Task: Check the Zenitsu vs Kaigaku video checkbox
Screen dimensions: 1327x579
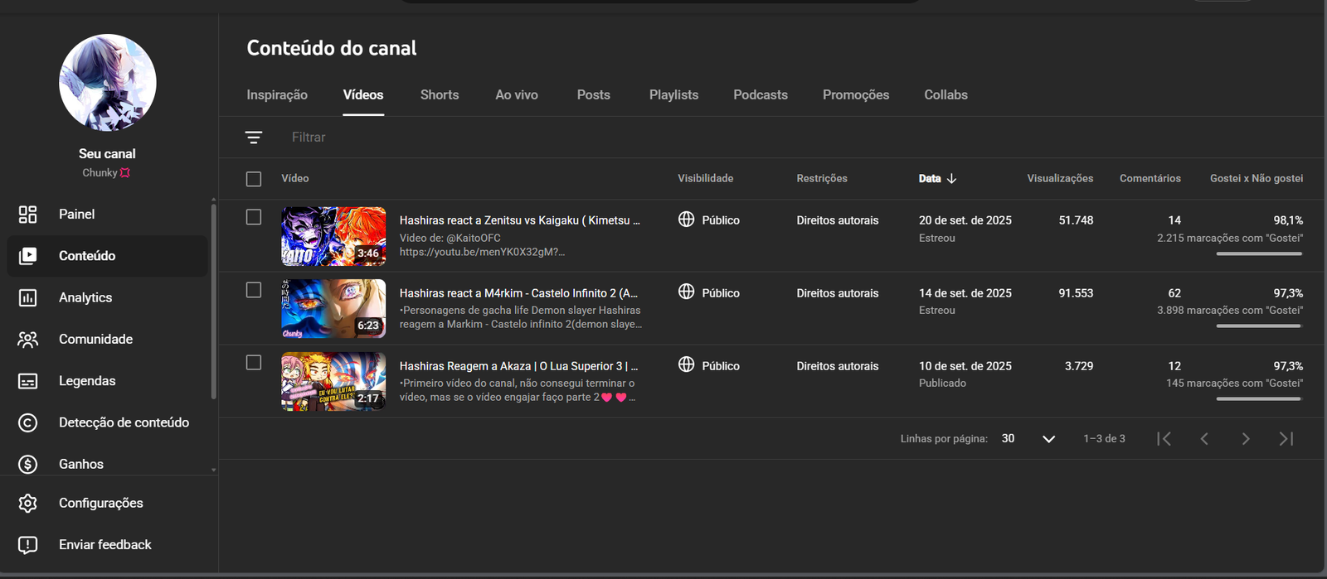Action: [254, 217]
